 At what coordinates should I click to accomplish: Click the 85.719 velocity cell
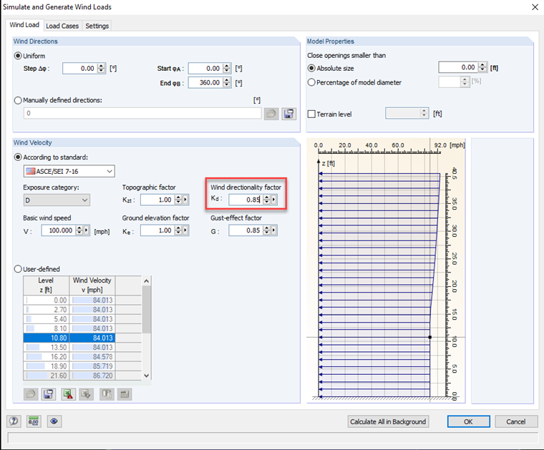[92, 366]
